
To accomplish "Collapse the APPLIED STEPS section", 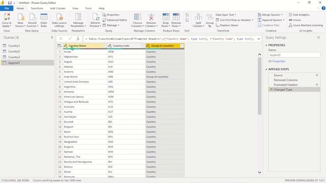I will point(266,69).
